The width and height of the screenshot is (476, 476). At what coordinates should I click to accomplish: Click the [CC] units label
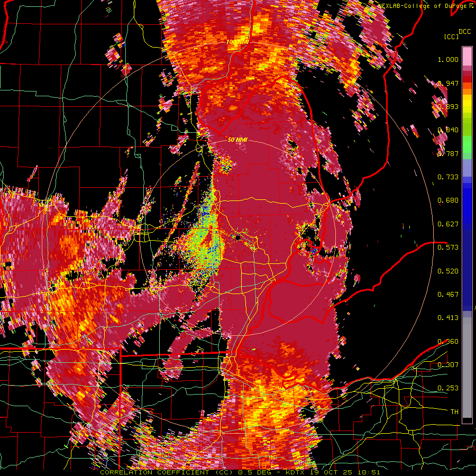coord(451,36)
